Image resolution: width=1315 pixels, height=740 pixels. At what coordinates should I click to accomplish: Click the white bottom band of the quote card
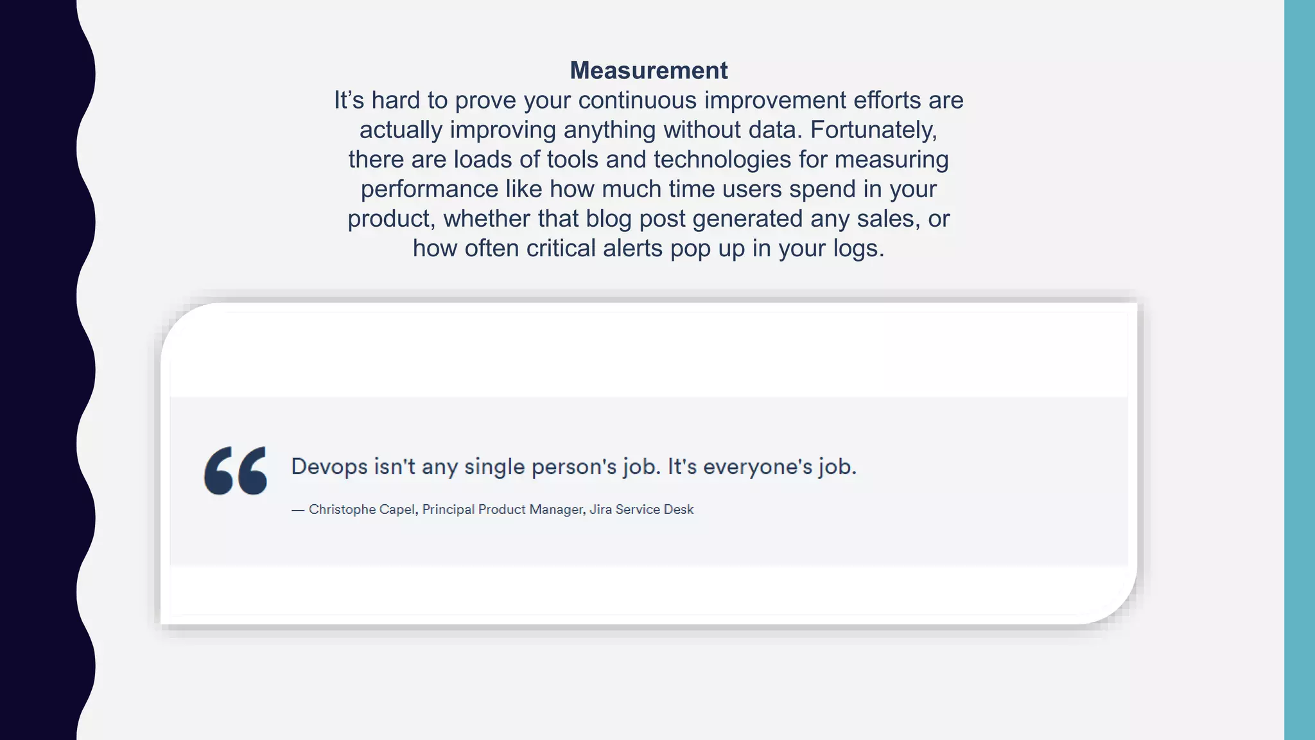point(649,591)
